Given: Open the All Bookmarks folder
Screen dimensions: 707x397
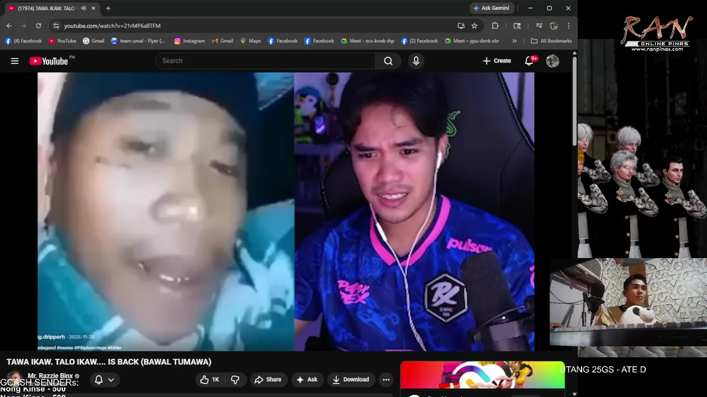Looking at the screenshot, I should tap(551, 41).
